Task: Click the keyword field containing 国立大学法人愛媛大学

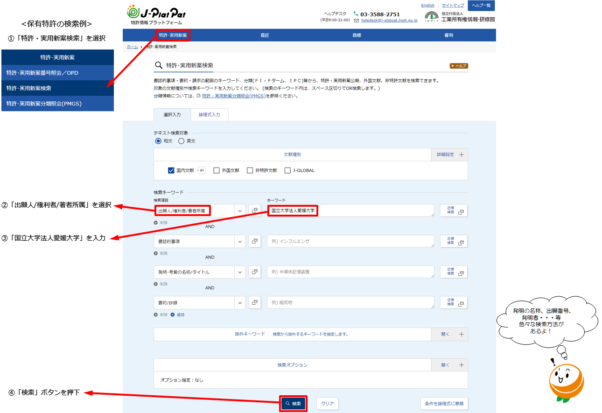Action: pyautogui.click(x=350, y=211)
